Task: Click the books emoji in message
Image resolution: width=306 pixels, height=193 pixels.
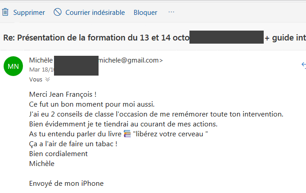Action: [x=127, y=134]
